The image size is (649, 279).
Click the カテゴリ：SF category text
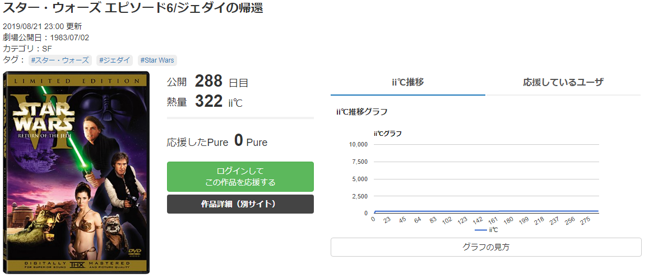[27, 49]
